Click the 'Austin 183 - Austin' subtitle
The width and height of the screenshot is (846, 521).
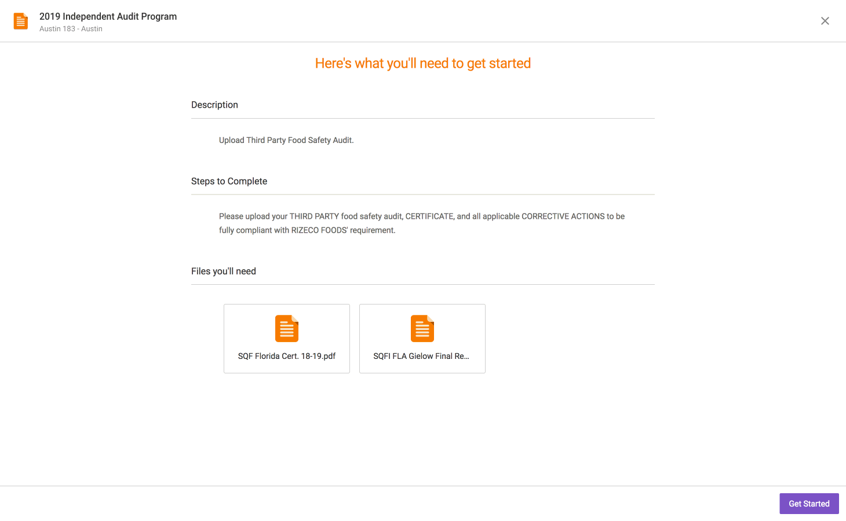71,29
